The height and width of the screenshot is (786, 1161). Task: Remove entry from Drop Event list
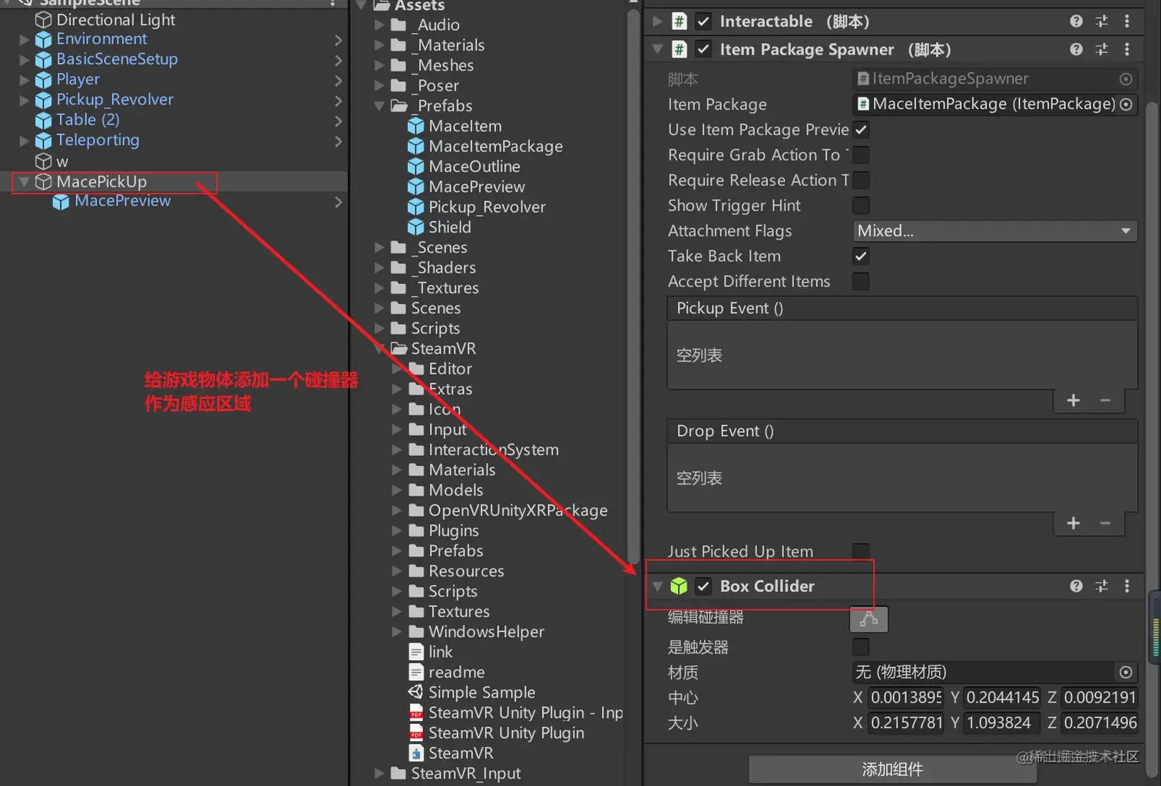click(x=1105, y=523)
